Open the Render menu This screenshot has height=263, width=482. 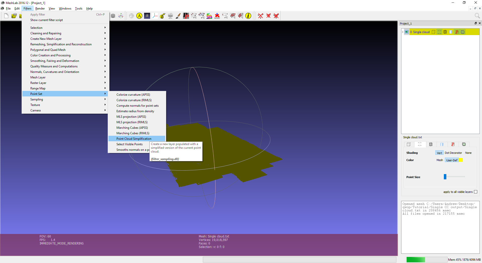coord(40,8)
